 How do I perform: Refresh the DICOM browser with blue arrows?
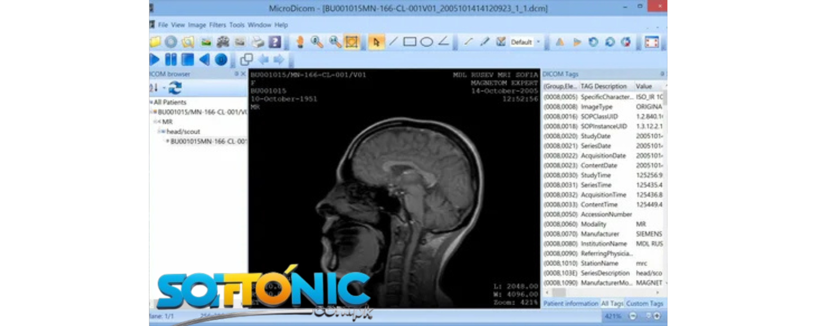(x=175, y=88)
